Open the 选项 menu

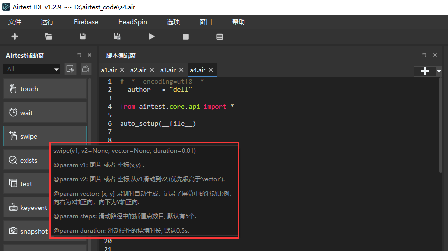click(x=173, y=22)
